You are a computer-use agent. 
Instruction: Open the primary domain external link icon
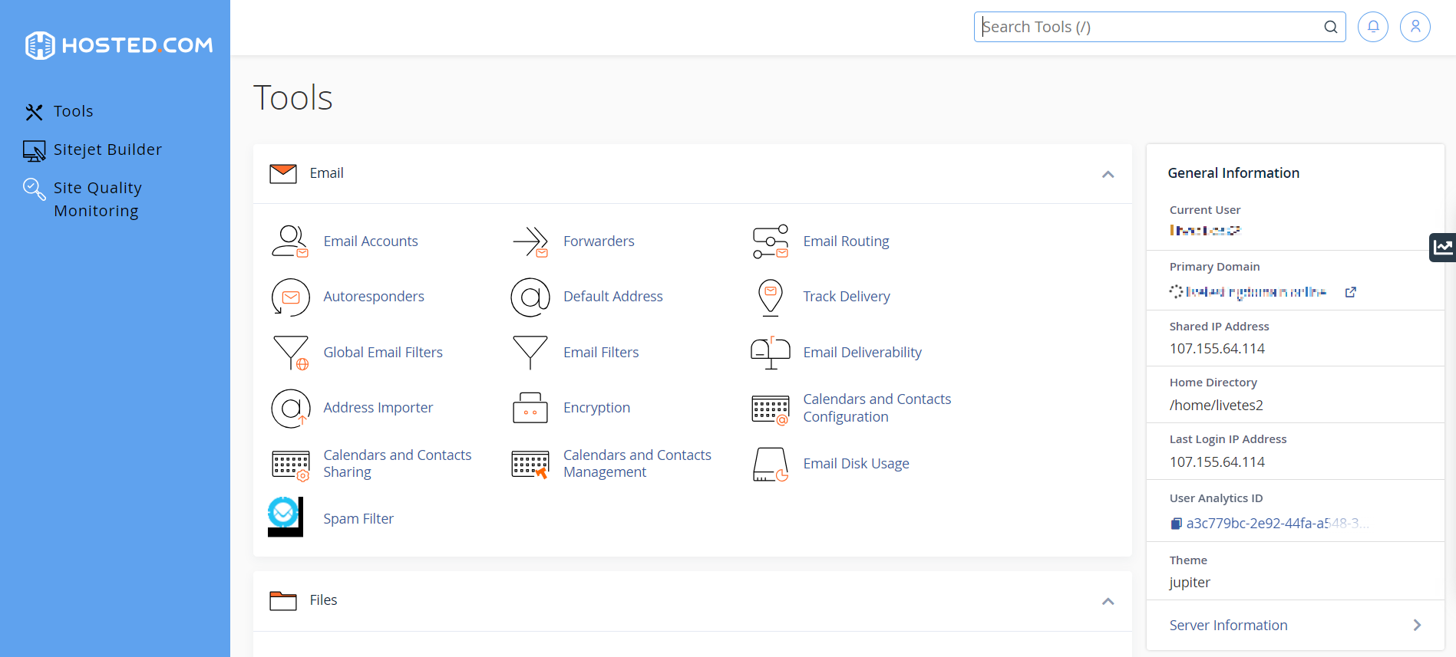(x=1351, y=292)
